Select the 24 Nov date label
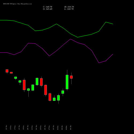 tap(36, 127)
